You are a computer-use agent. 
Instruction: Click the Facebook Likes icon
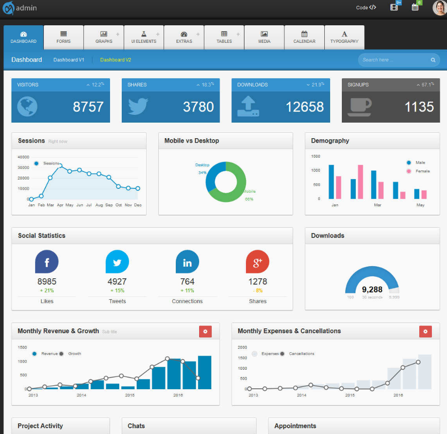pyautogui.click(x=47, y=262)
